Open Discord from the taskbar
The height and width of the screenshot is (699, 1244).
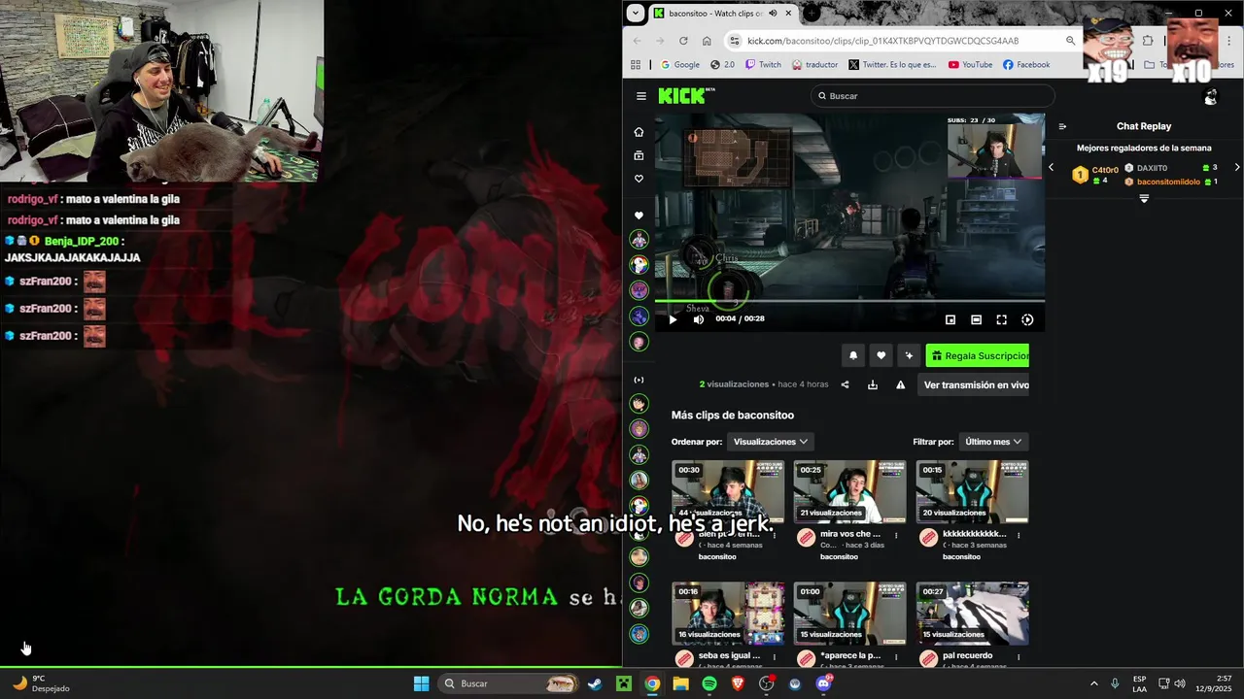click(x=824, y=683)
